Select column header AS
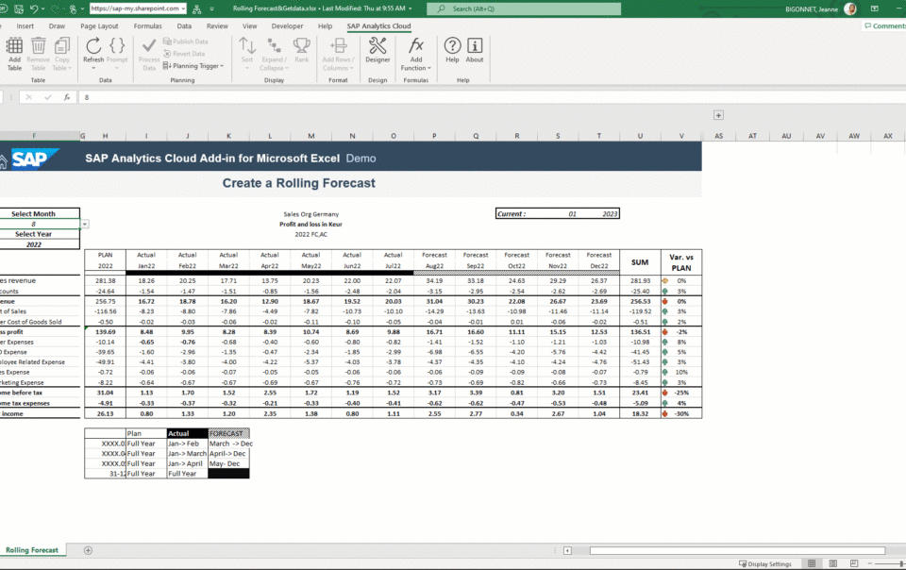The width and height of the screenshot is (906, 570). click(x=718, y=136)
